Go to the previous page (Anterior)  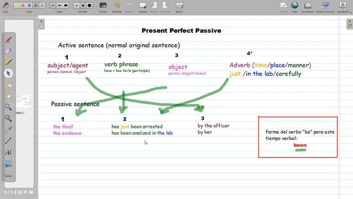click(x=154, y=7)
